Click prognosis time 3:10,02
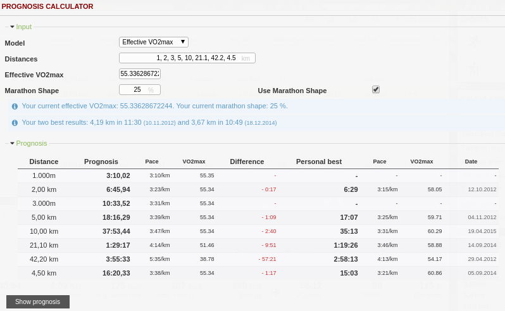Image resolution: width=505 pixels, height=311 pixels. [118, 176]
